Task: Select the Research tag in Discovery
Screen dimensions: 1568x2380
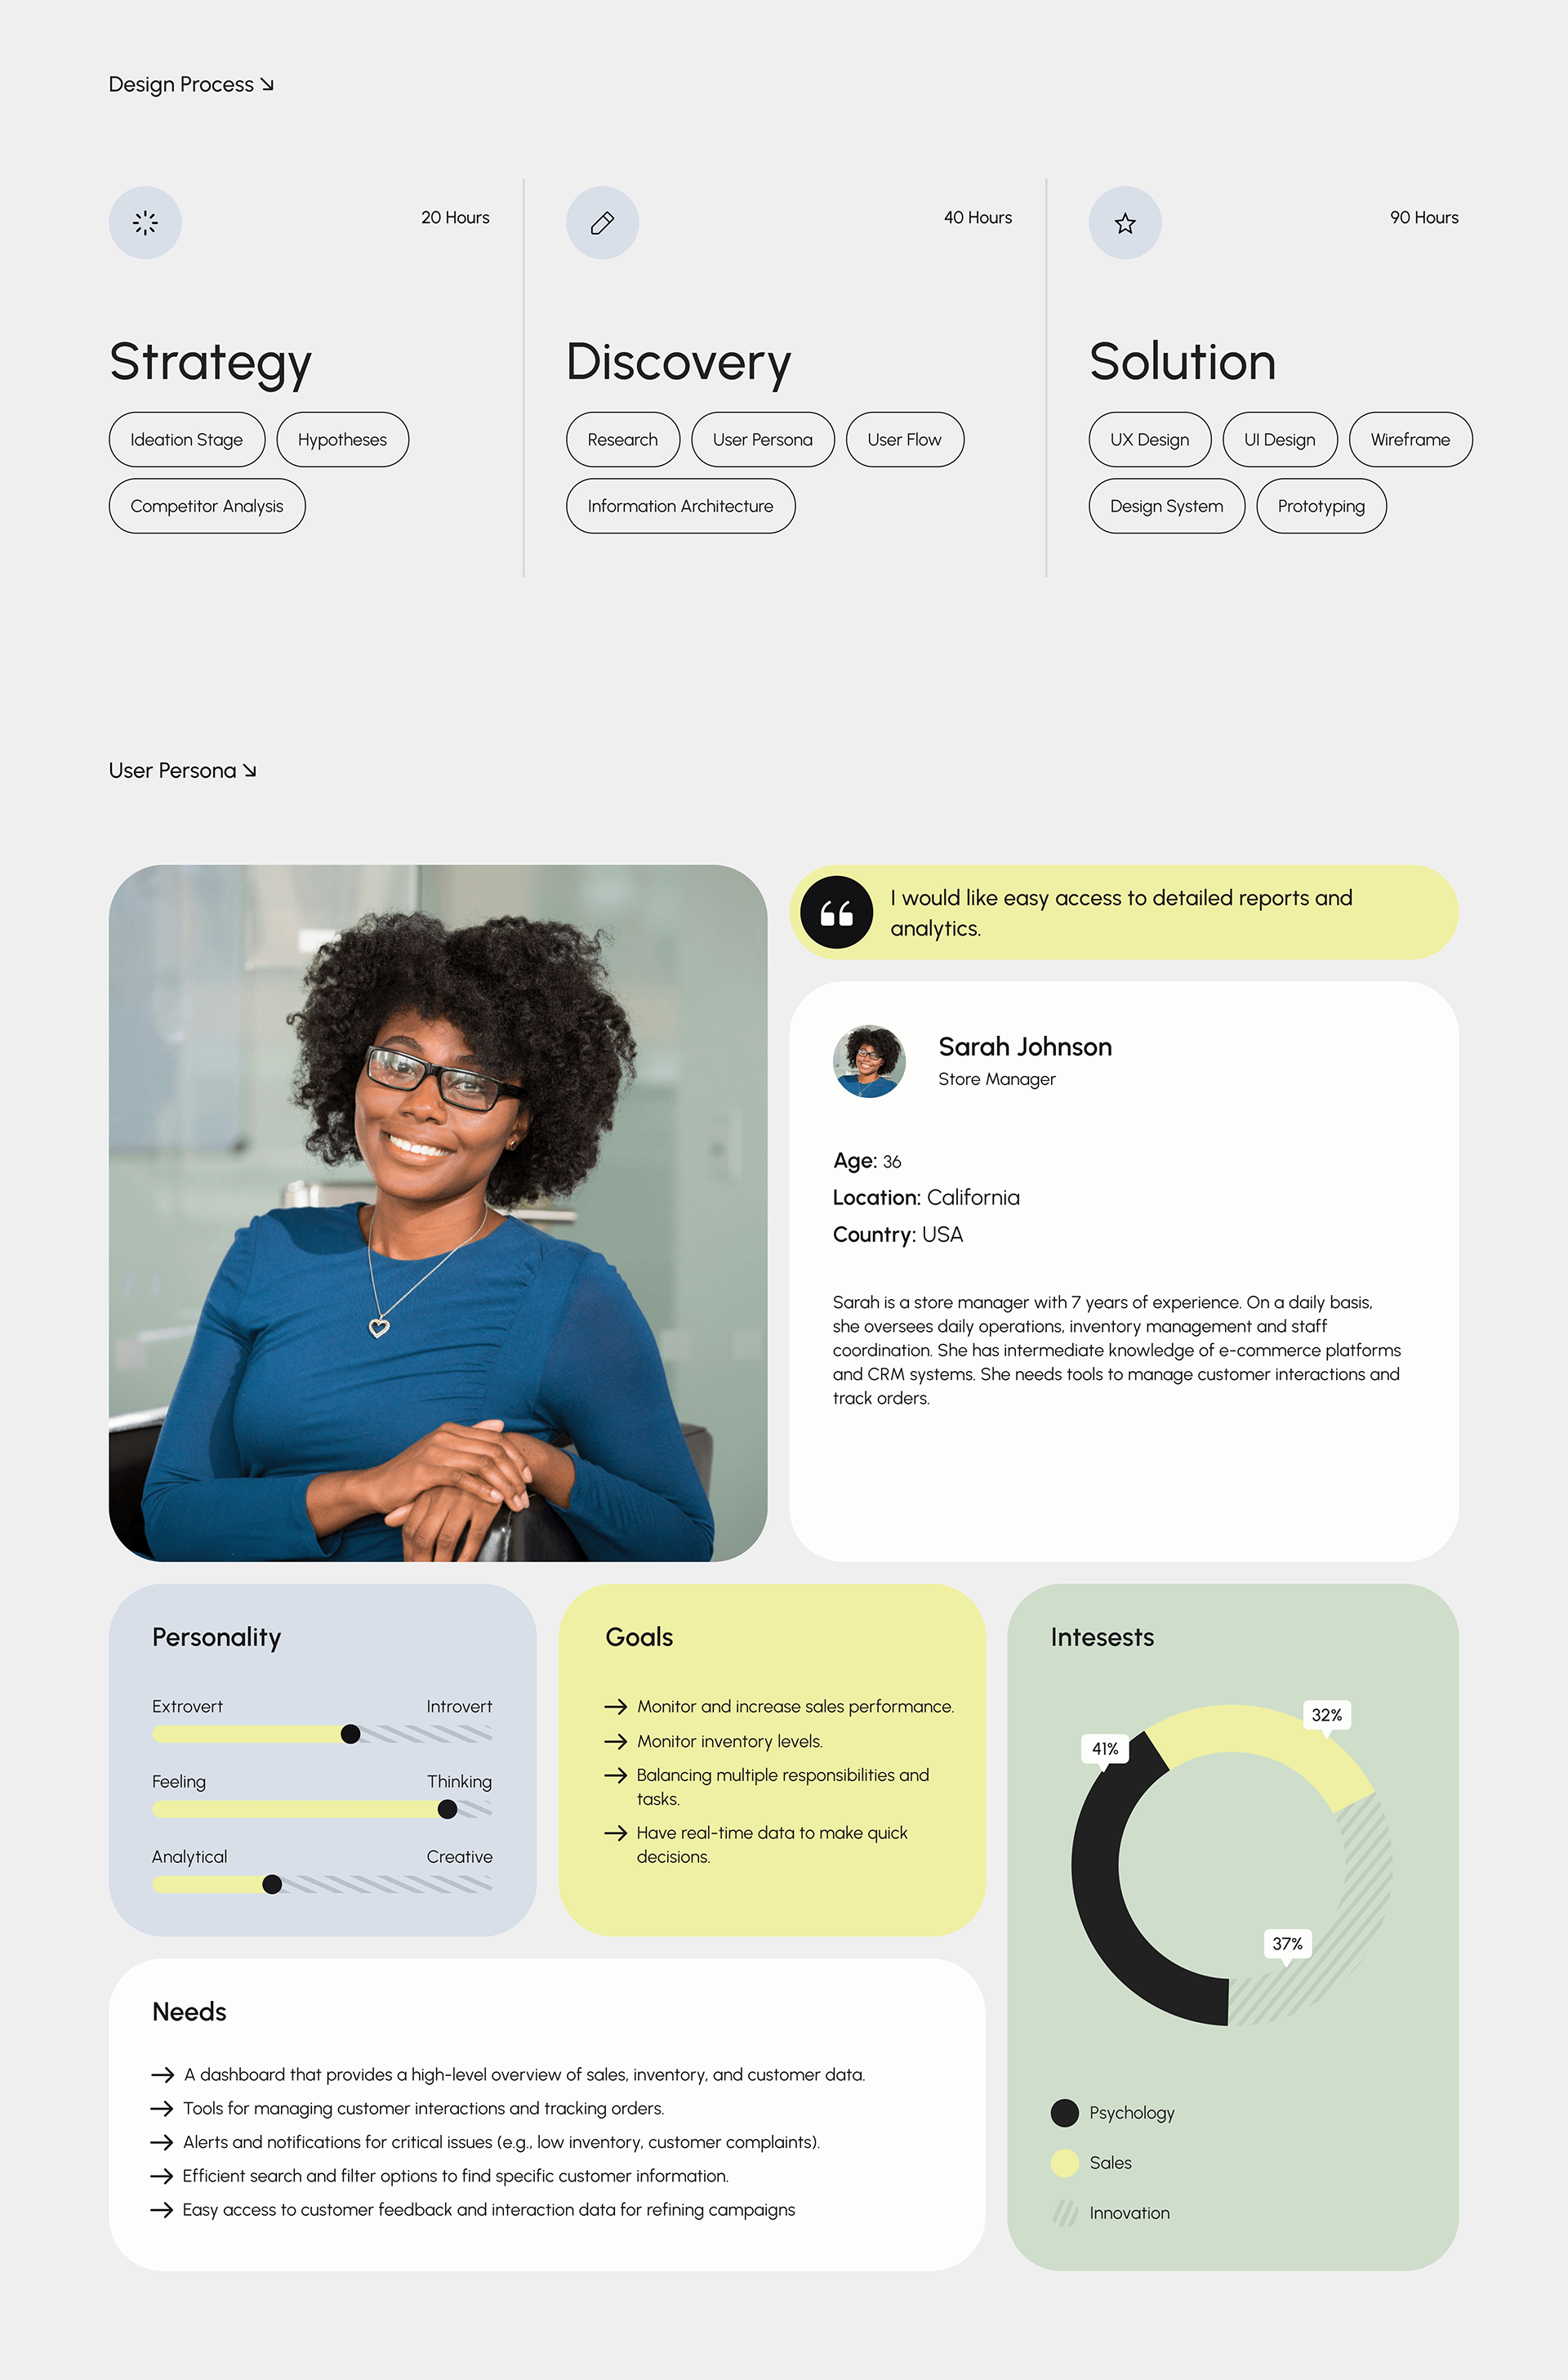Action: click(621, 441)
